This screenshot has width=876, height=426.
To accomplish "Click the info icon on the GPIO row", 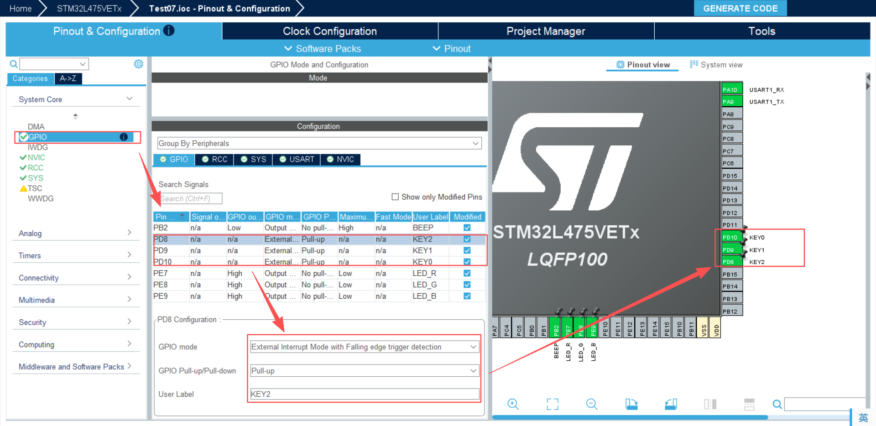I will [x=124, y=137].
